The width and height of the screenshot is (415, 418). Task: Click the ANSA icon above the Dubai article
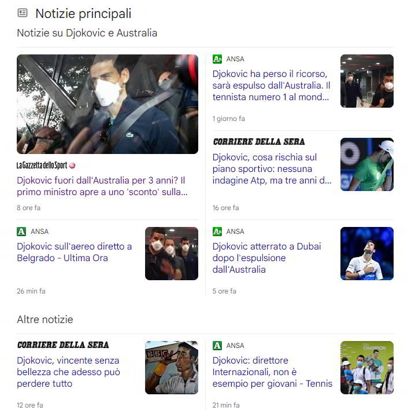[217, 232]
